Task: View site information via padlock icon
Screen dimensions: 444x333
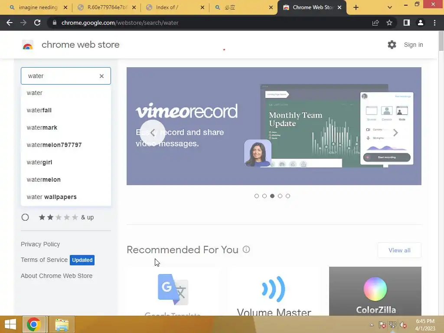Action: (x=55, y=23)
